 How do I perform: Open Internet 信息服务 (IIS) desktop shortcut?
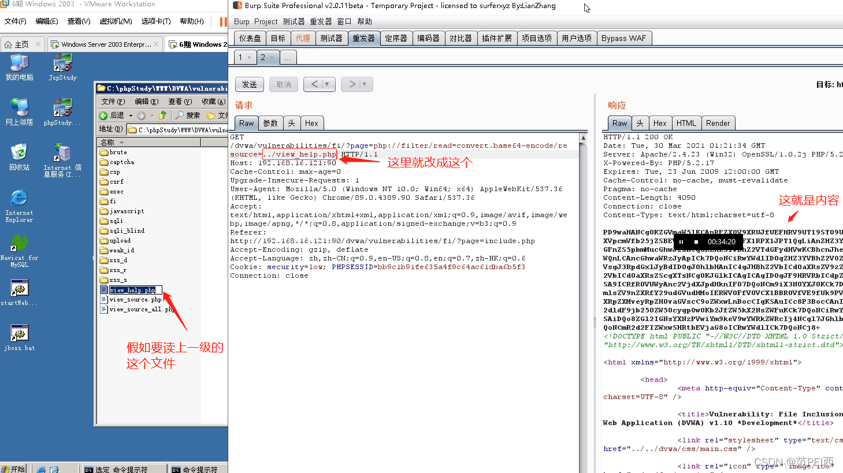(x=62, y=161)
